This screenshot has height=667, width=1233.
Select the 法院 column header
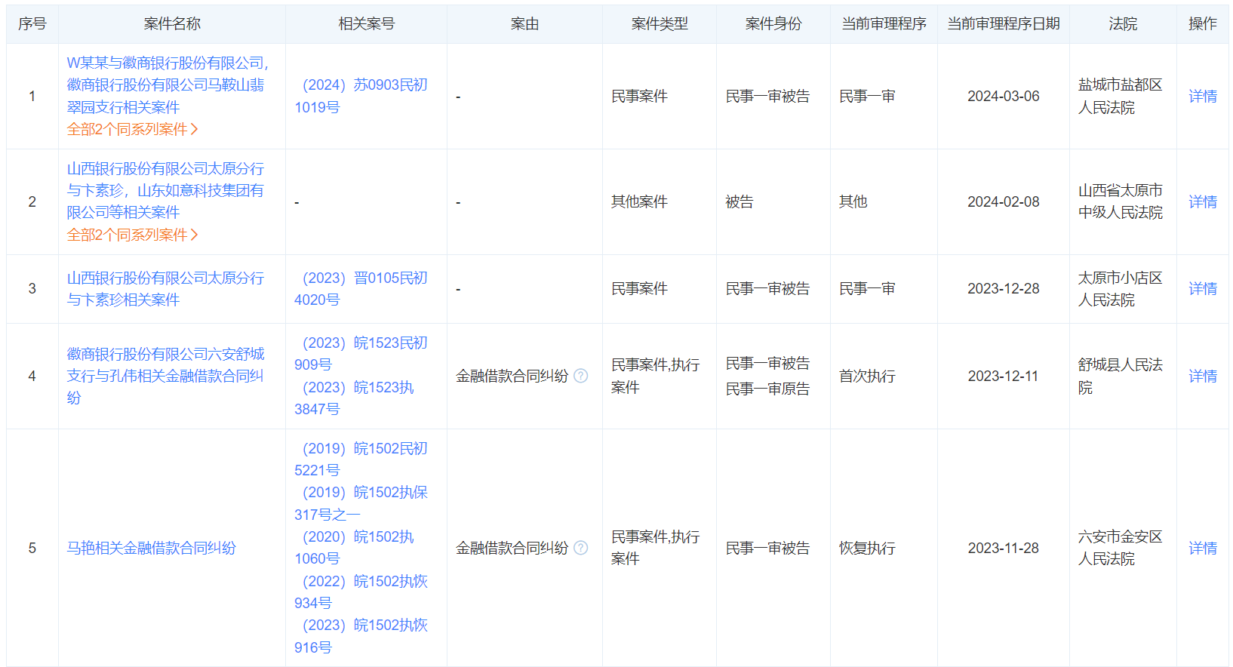[x=1123, y=24]
